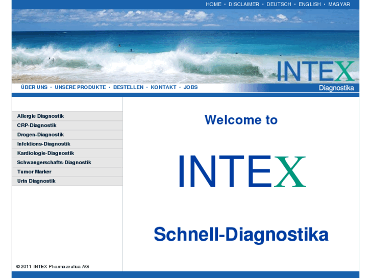Select BESTELLEN in the navigation bar
The height and width of the screenshot is (278, 371).
pos(128,87)
